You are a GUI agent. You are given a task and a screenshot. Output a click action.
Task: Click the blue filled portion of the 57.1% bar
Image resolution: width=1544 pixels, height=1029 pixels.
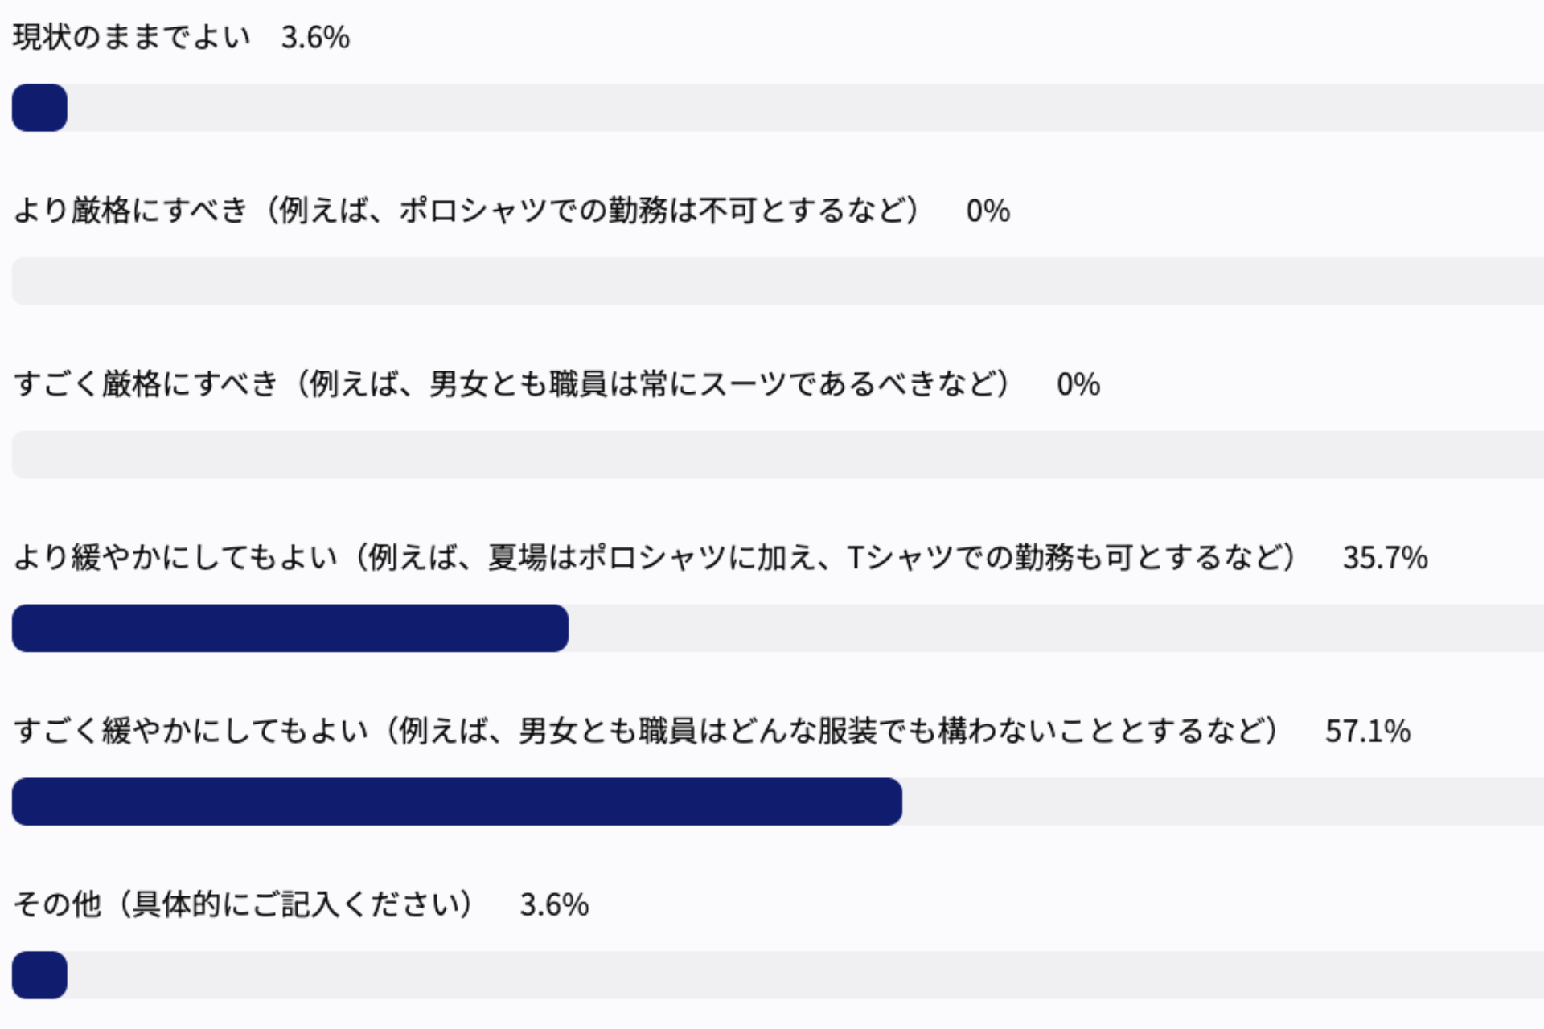457,801
